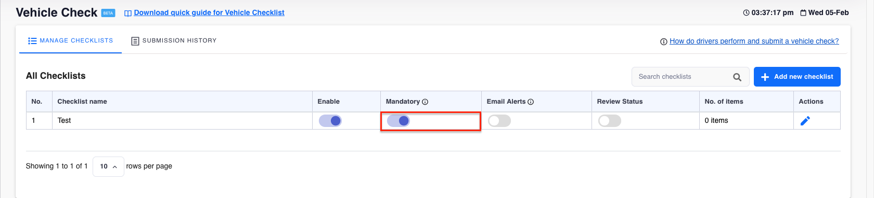The height and width of the screenshot is (198, 874).
Task: Switch on Review Status toggle
Action: point(610,121)
